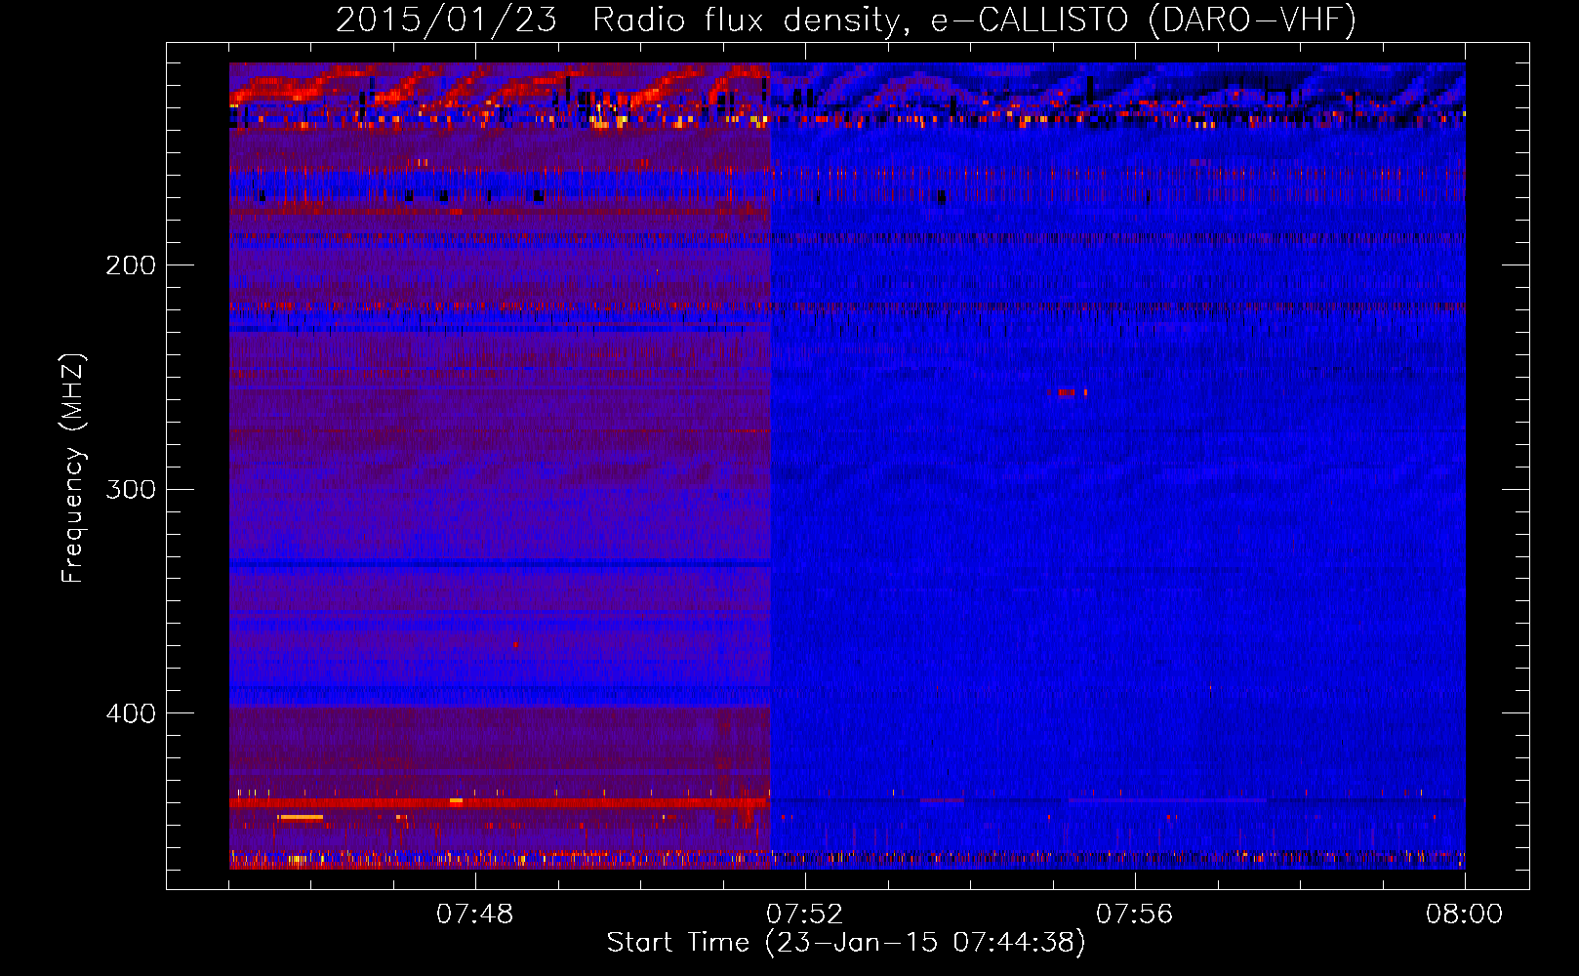
Task: Click the "07:56" time tick label
Action: click(x=1135, y=915)
